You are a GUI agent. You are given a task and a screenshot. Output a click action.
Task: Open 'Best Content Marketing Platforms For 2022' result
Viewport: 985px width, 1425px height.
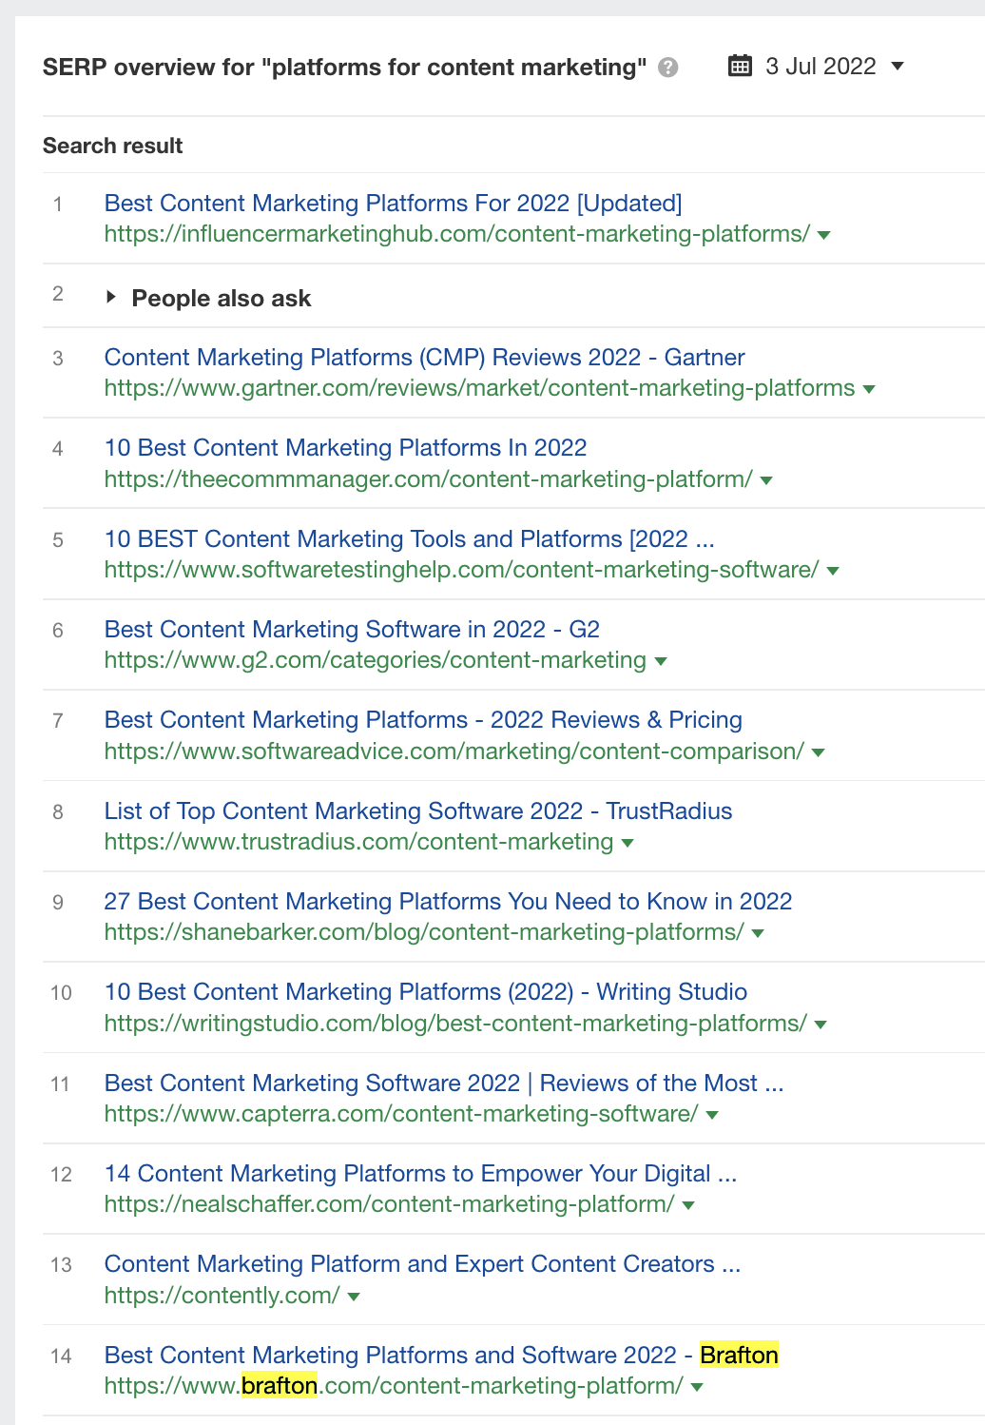pos(393,204)
